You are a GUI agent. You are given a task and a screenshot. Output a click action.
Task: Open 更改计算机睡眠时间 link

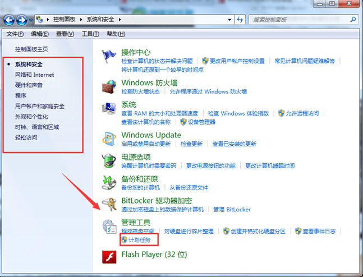click(270, 165)
